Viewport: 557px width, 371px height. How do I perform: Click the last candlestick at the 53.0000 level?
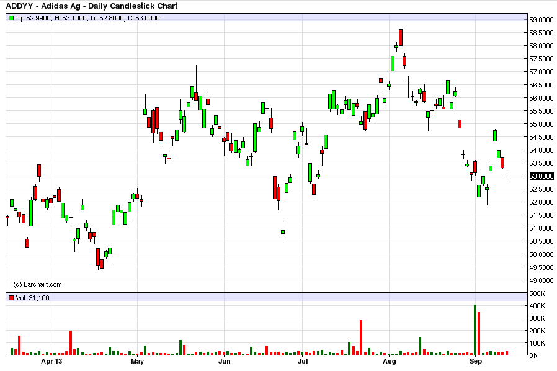(x=507, y=176)
